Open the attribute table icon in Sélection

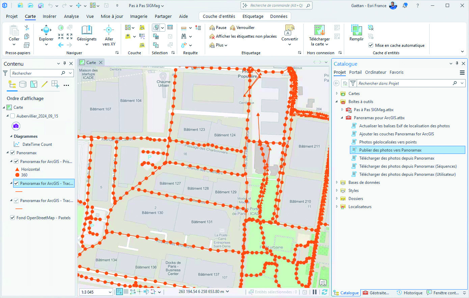(x=170, y=27)
